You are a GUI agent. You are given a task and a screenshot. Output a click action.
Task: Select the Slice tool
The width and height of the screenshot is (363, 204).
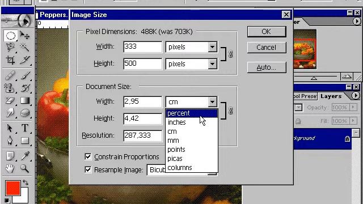pyautogui.click(x=24, y=60)
